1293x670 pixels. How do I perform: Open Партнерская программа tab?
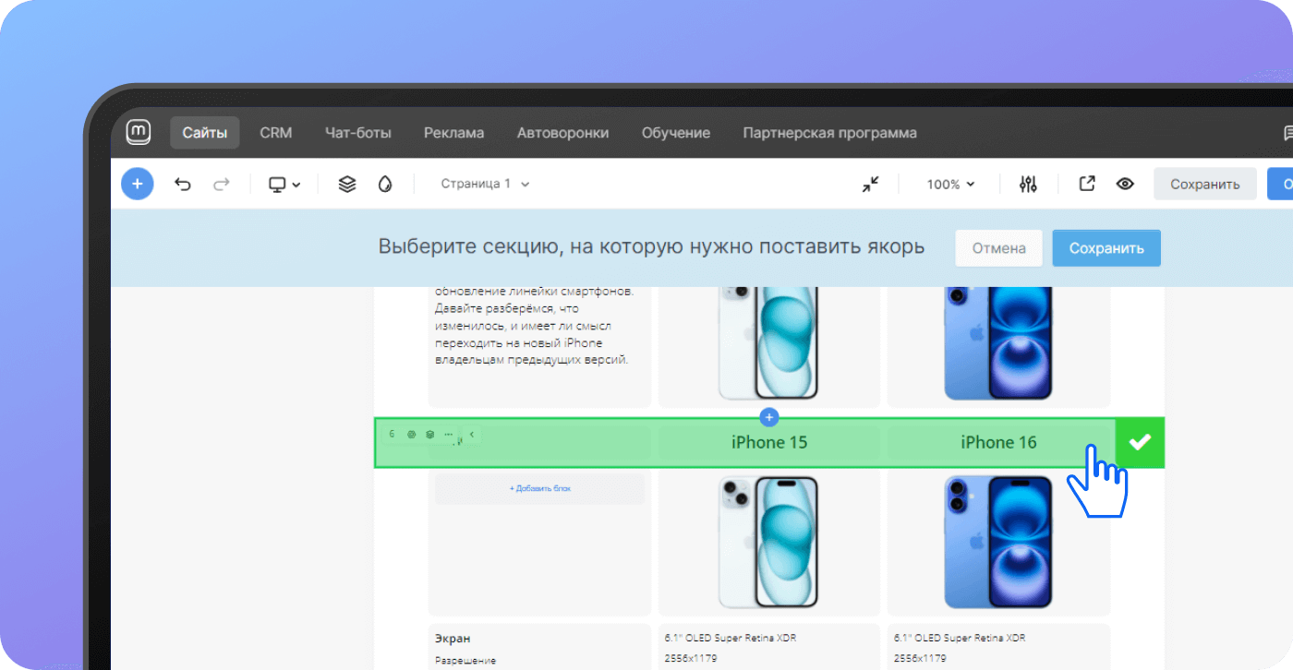point(830,133)
